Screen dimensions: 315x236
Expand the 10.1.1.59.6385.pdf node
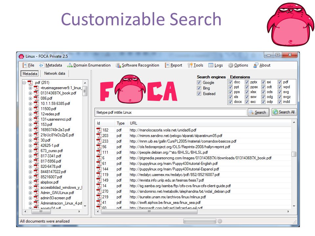pos(30,104)
